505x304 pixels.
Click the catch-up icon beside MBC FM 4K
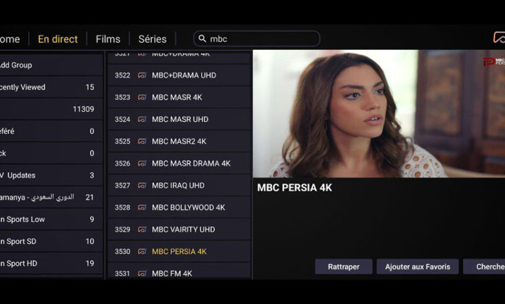142,274
